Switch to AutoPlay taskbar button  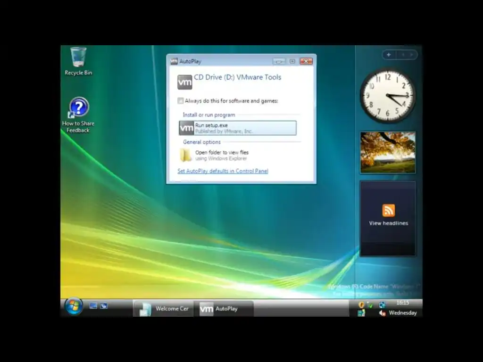[x=224, y=308]
